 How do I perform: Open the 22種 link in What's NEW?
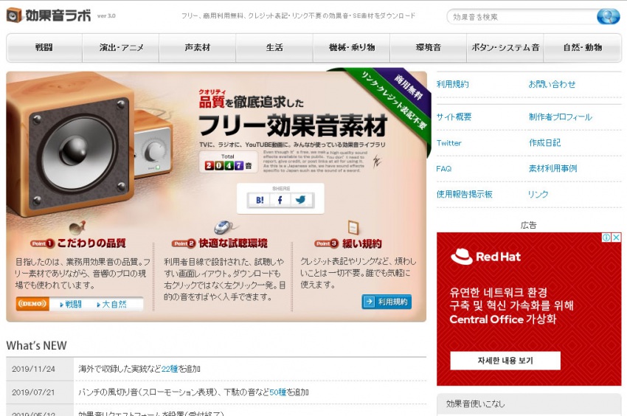coord(170,369)
